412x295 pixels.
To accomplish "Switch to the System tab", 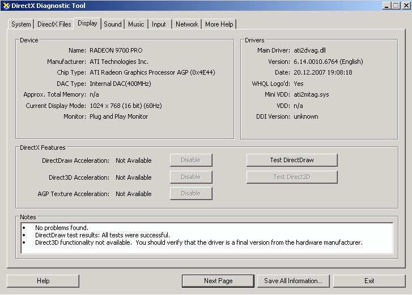I will click(x=21, y=24).
